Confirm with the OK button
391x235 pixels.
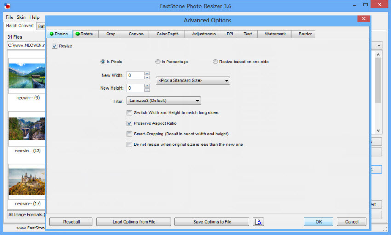click(x=318, y=222)
